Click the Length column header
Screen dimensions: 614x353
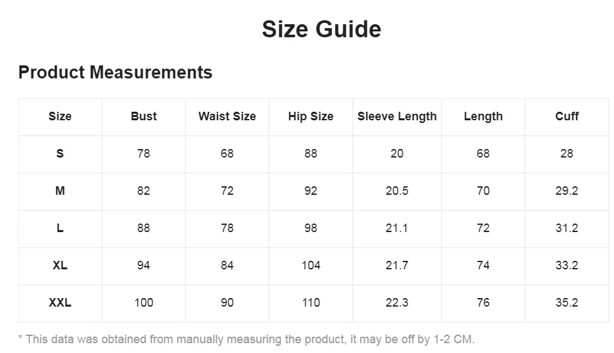click(x=483, y=116)
